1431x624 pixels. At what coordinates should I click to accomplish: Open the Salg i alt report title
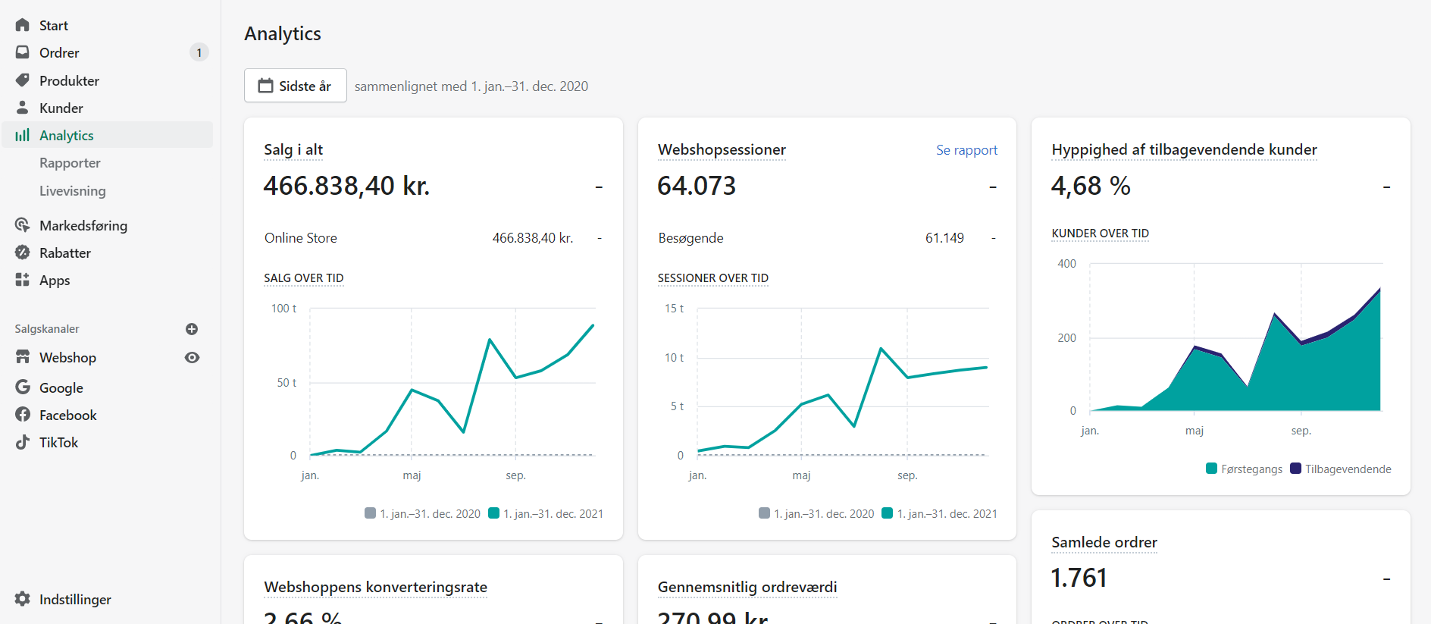[x=293, y=149]
